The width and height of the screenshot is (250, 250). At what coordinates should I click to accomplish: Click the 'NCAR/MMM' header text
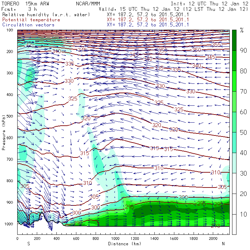[x=88, y=4]
